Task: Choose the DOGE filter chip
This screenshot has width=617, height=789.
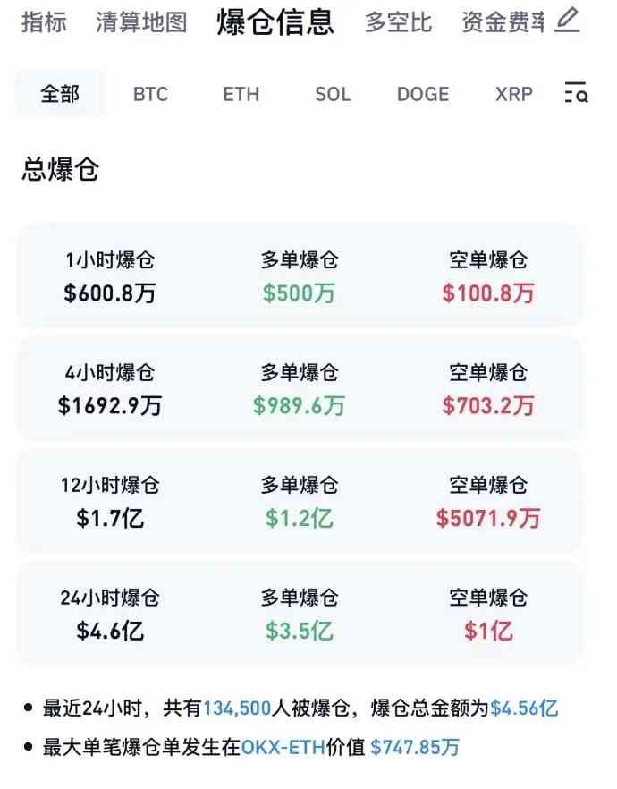Action: [423, 94]
